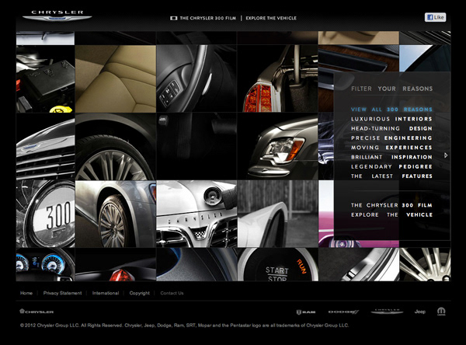Open the white vintage fender tile
Viewport: 466px width, 345px height.
coord(277,214)
